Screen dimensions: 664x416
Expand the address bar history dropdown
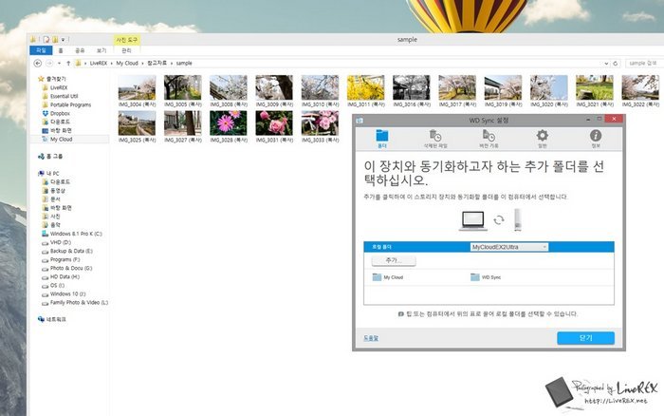[x=606, y=64]
